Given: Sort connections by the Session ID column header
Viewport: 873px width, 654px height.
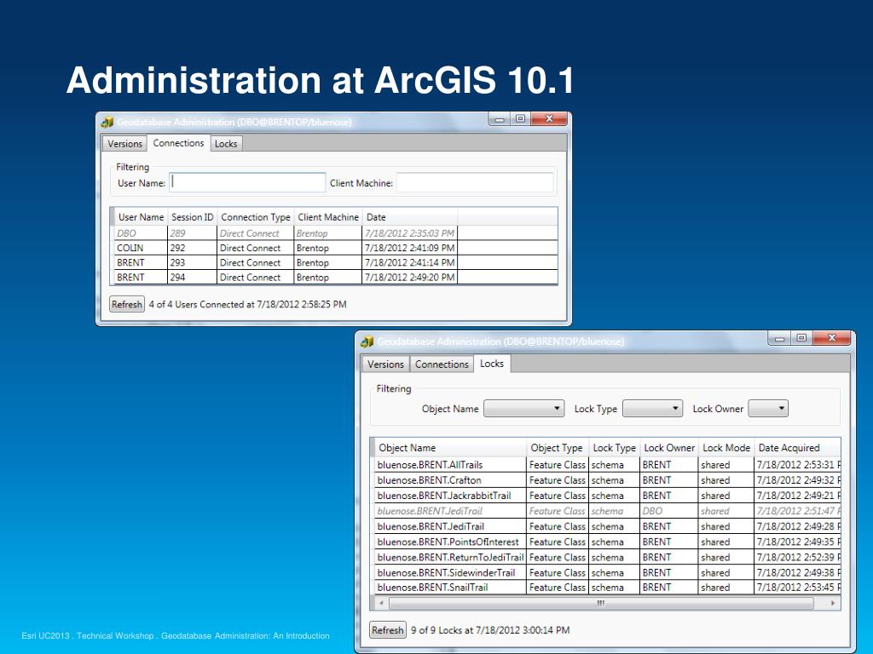Looking at the screenshot, I should (x=192, y=217).
